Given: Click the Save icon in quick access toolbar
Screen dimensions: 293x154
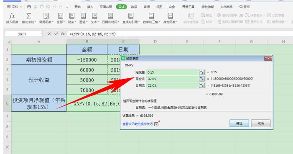Looking at the screenshot, I should 29,7.
